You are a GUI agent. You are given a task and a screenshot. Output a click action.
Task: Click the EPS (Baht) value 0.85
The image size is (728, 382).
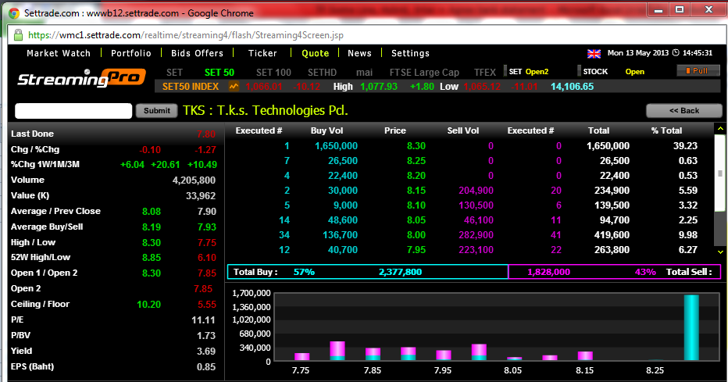click(206, 366)
